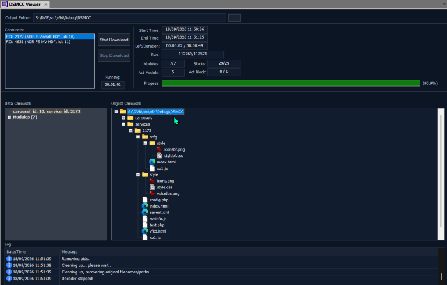Viewport: 447px width, 285px height.
Task: Click the 2172 folder icon
Action: coord(138,130)
